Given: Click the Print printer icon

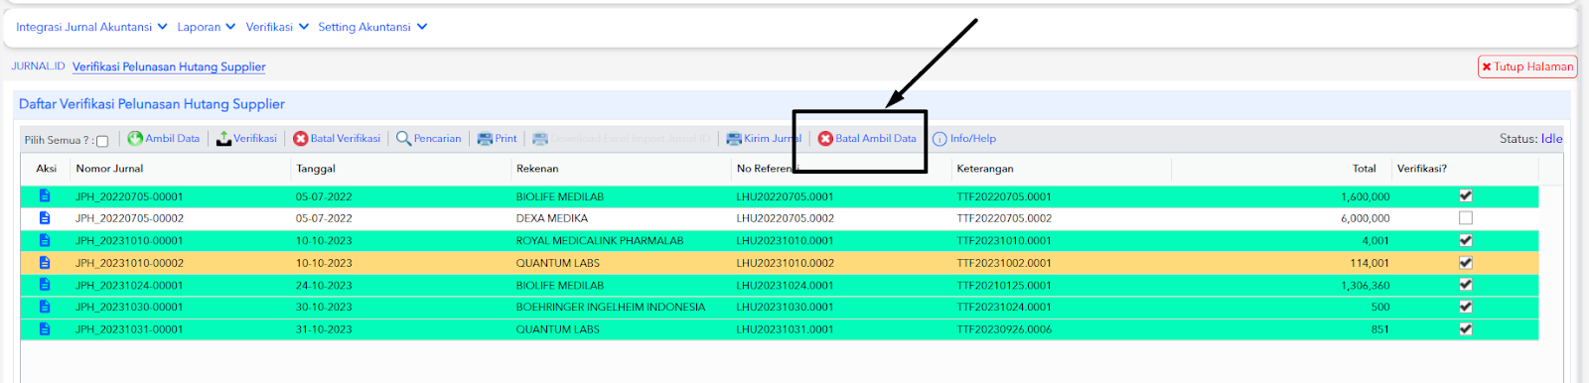Looking at the screenshot, I should (485, 139).
